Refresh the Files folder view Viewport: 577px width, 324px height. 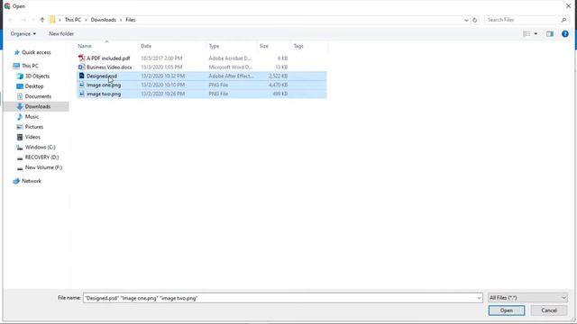click(x=475, y=20)
